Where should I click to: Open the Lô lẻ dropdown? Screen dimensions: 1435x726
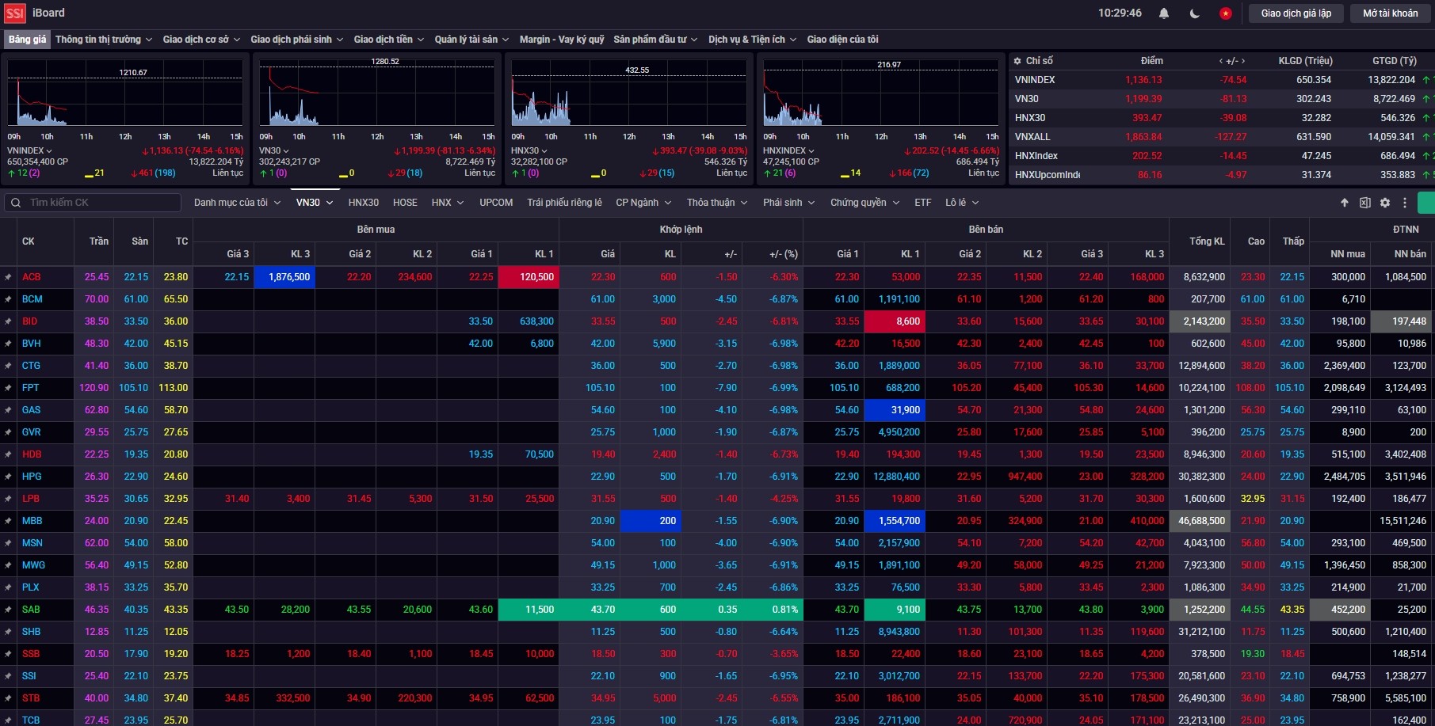(x=962, y=203)
